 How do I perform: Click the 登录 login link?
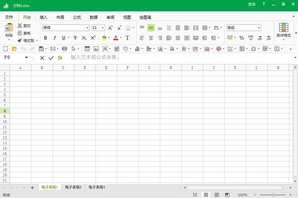pyautogui.click(x=252, y=4)
